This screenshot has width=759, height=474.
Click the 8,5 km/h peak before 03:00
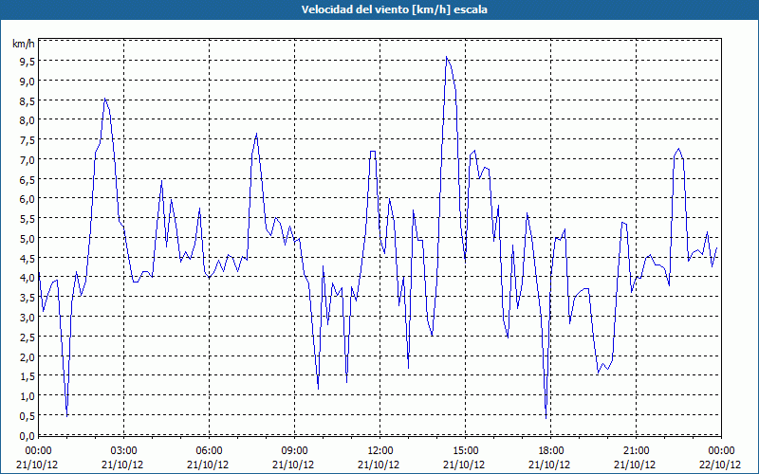tap(105, 99)
